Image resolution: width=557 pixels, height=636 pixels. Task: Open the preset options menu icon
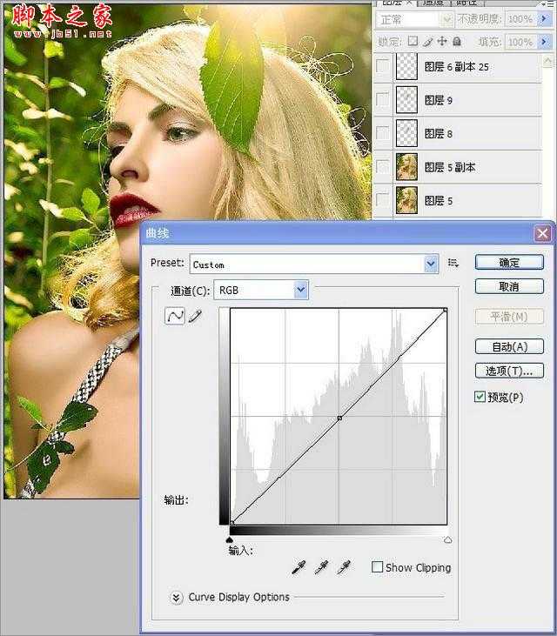click(x=453, y=264)
